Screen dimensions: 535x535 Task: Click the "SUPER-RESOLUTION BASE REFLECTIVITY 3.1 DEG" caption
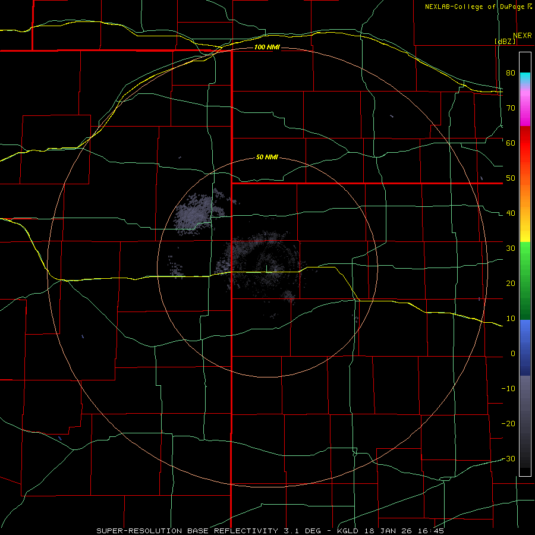[209, 531]
